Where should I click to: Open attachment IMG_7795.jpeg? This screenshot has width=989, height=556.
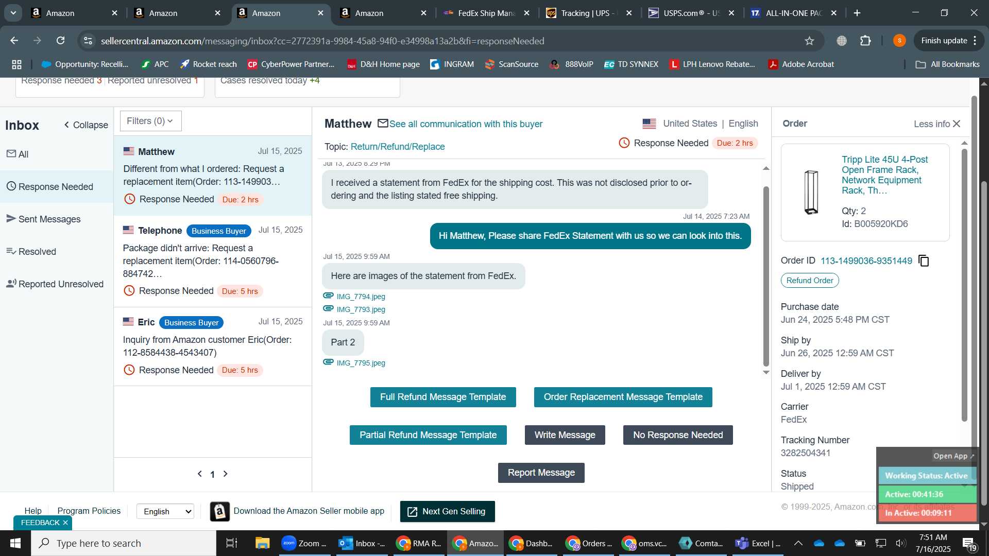pyautogui.click(x=361, y=363)
